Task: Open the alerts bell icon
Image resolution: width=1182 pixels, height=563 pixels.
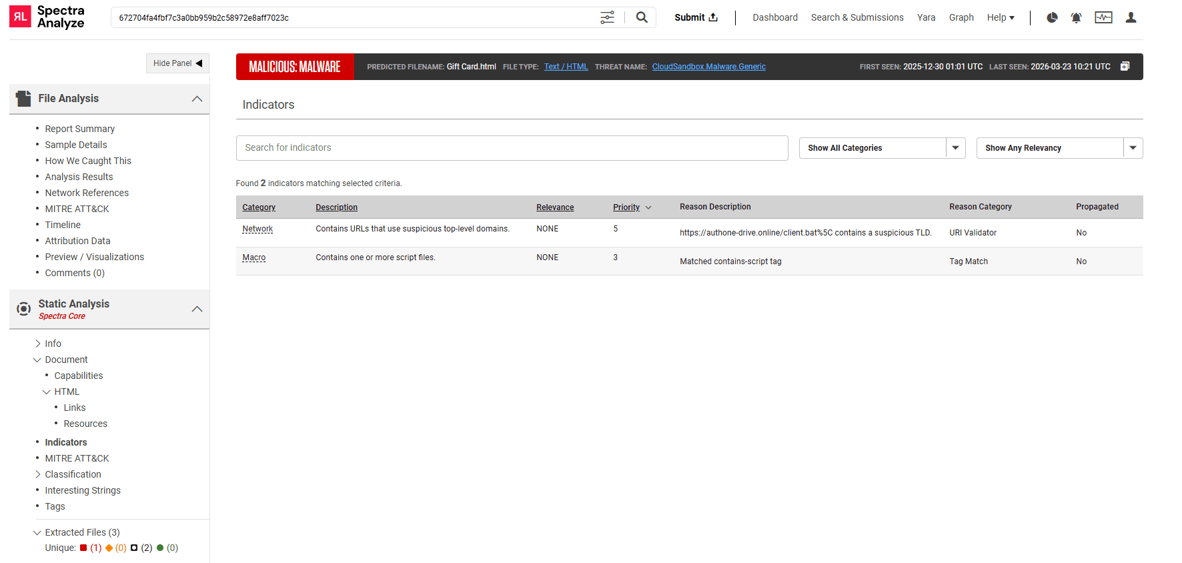Action: [x=1076, y=18]
